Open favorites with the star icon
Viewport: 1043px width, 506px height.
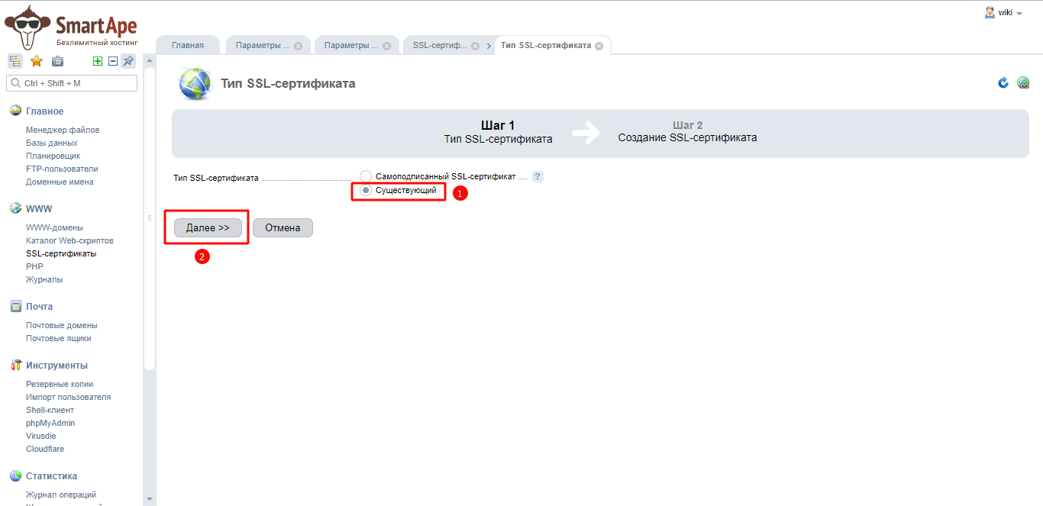click(36, 62)
